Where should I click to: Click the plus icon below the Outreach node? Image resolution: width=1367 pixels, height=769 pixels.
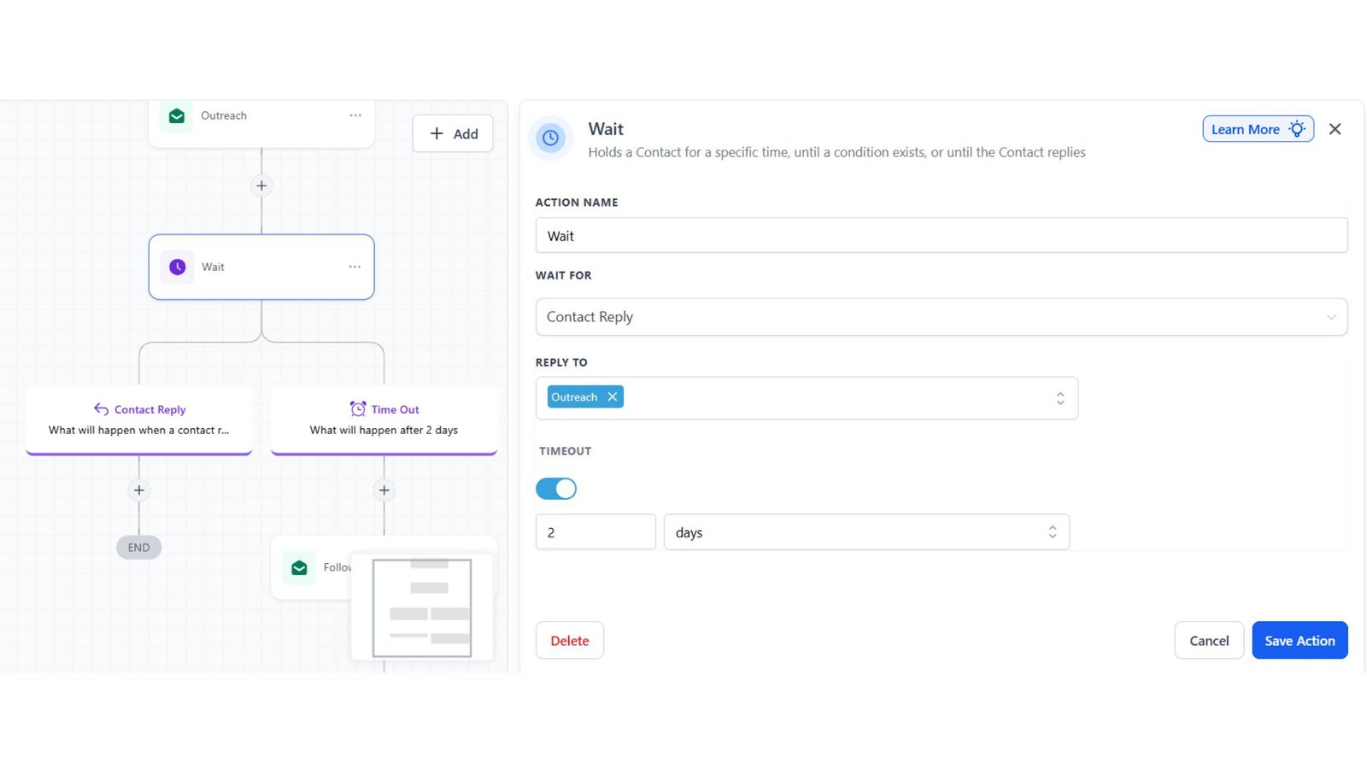pos(261,185)
